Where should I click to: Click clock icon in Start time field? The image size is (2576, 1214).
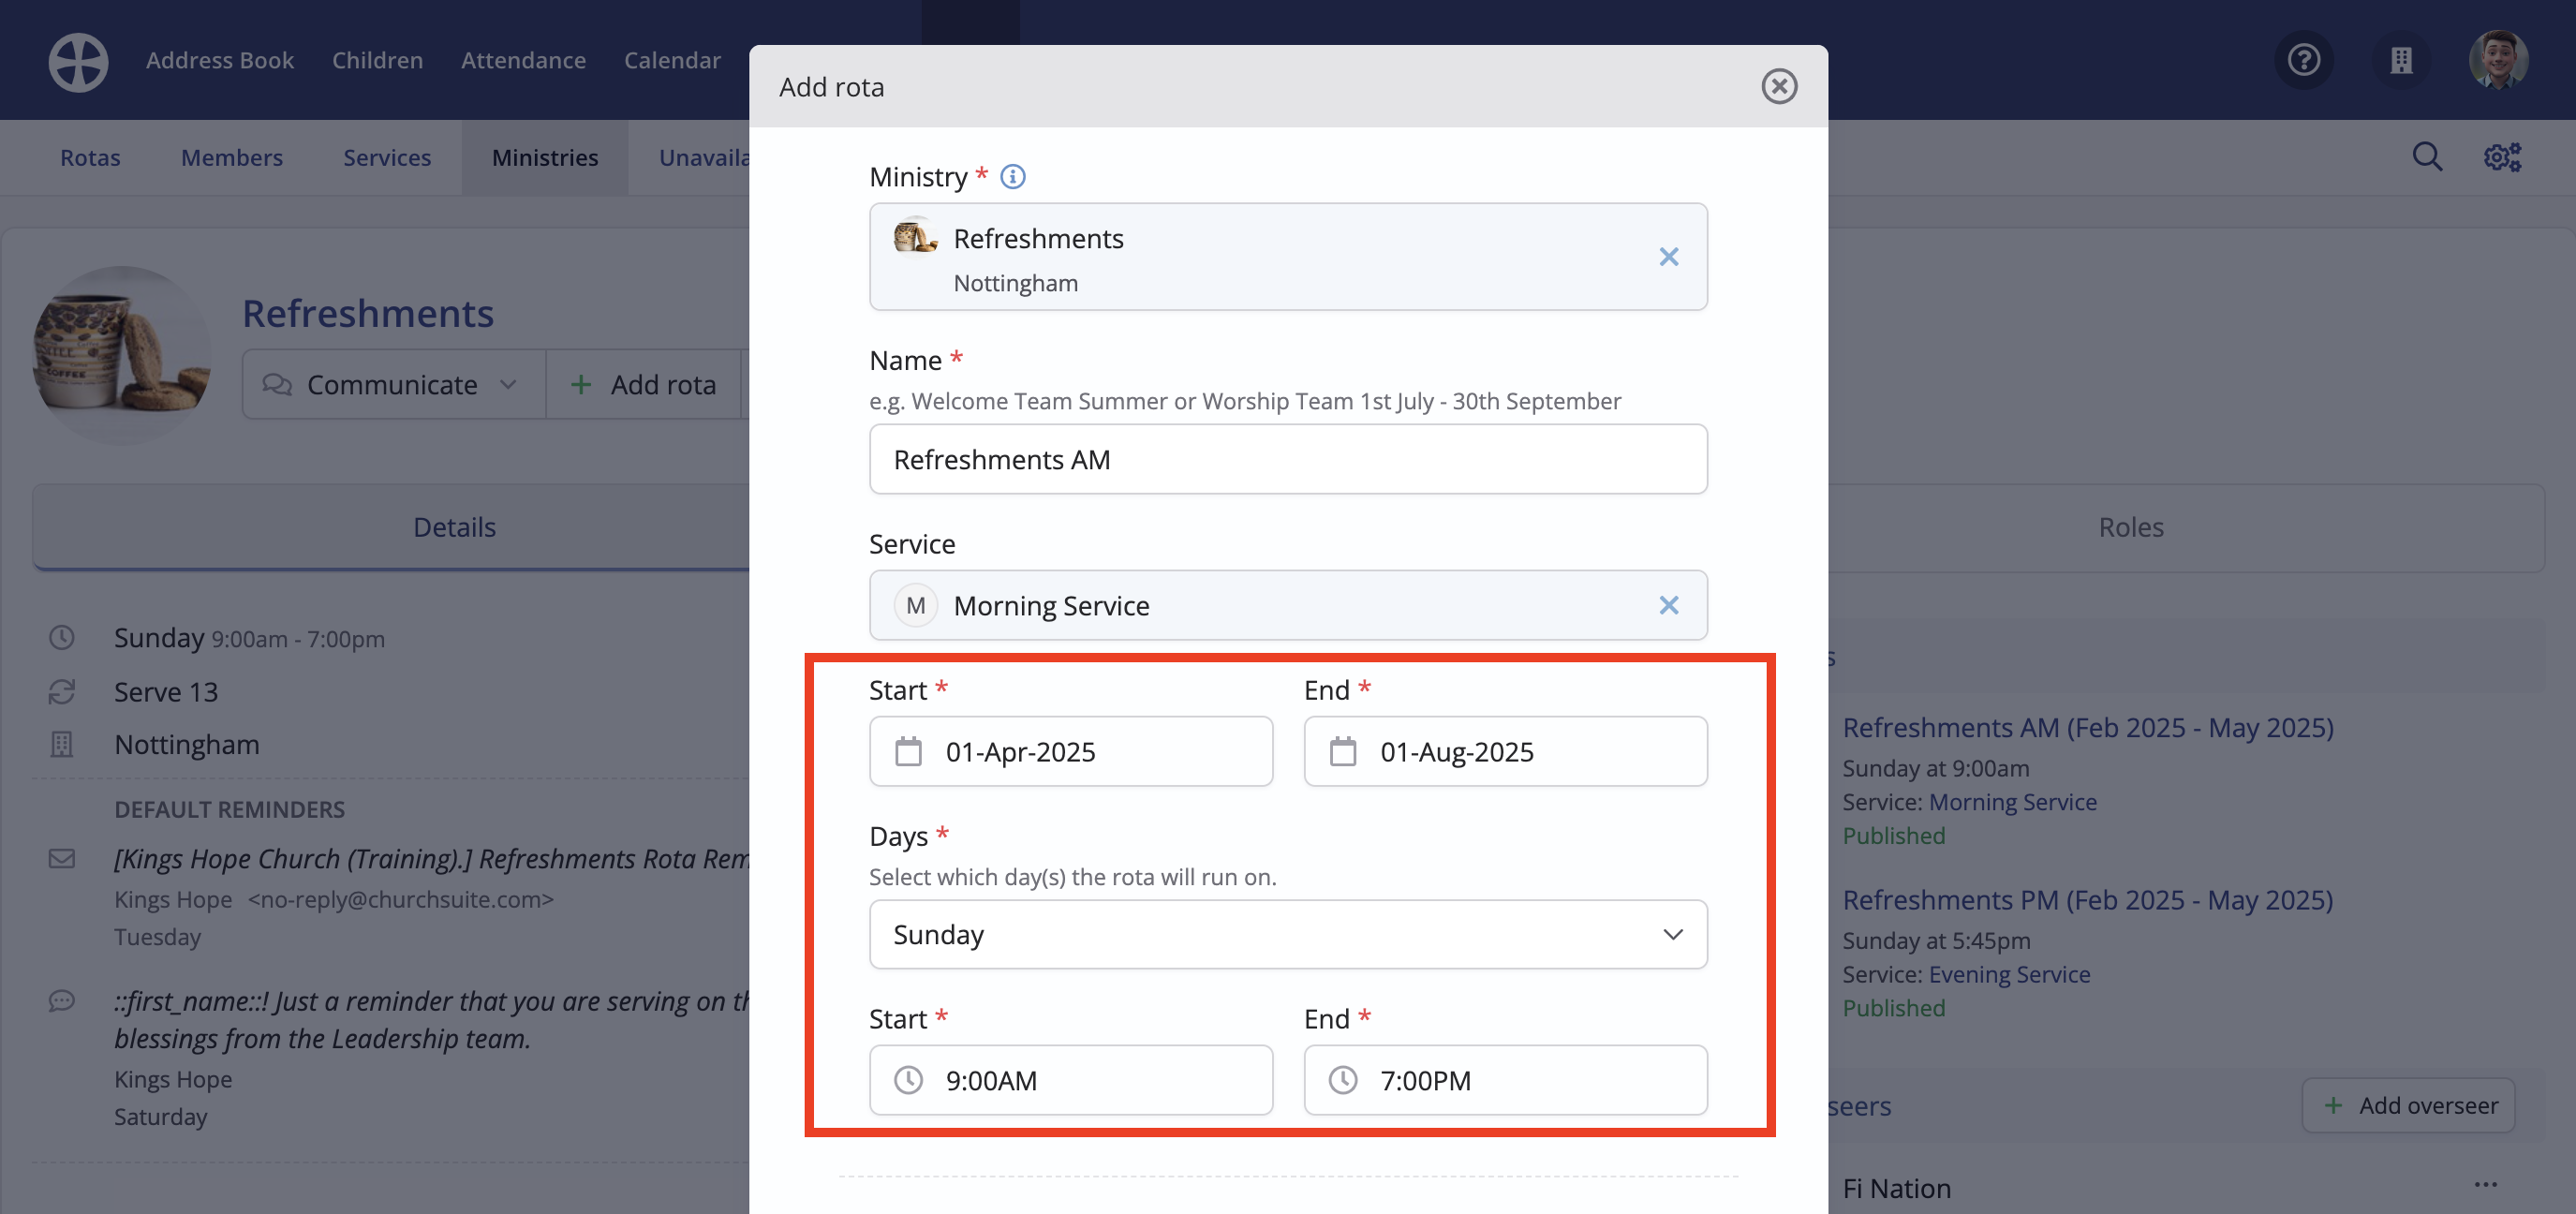[908, 1080]
